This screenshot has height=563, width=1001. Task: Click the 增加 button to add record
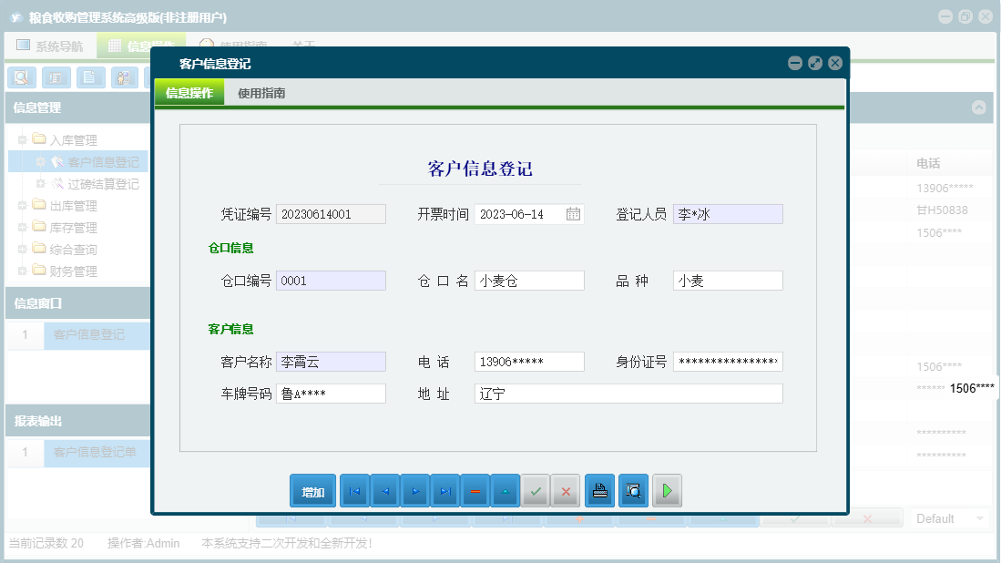[312, 490]
